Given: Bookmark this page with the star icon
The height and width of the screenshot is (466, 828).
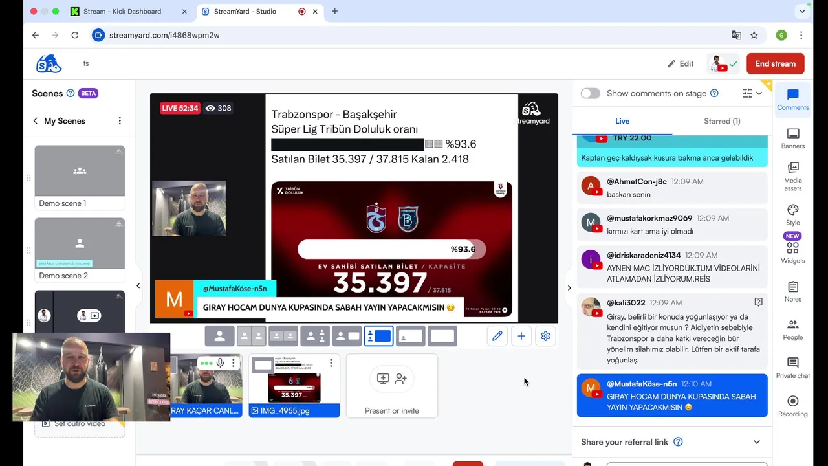Looking at the screenshot, I should pos(754,35).
